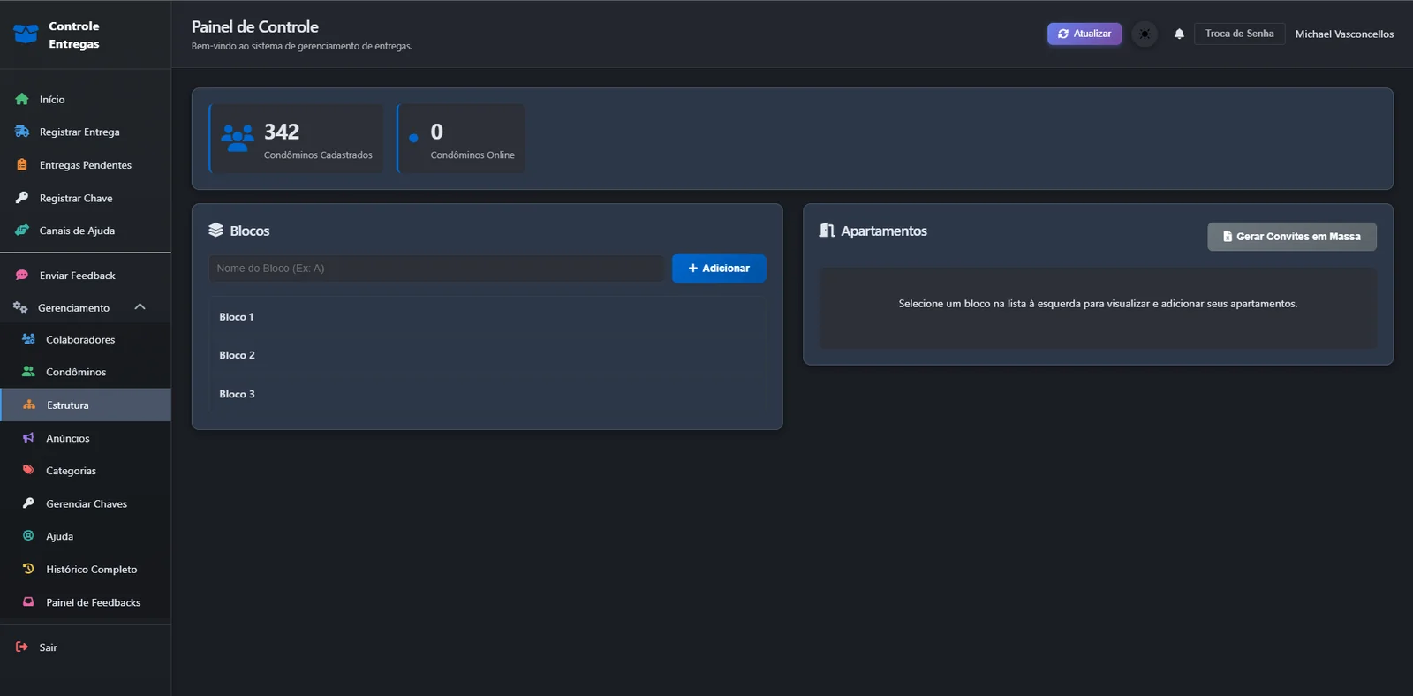Screen dimensions: 1413x696
Task: Click the Ajuda lifebuoy icon
Action: (28, 536)
